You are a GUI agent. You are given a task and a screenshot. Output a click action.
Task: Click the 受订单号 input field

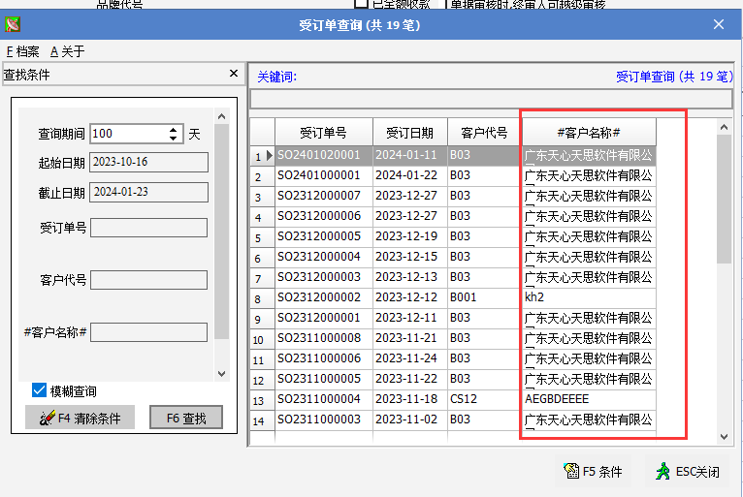tap(148, 228)
